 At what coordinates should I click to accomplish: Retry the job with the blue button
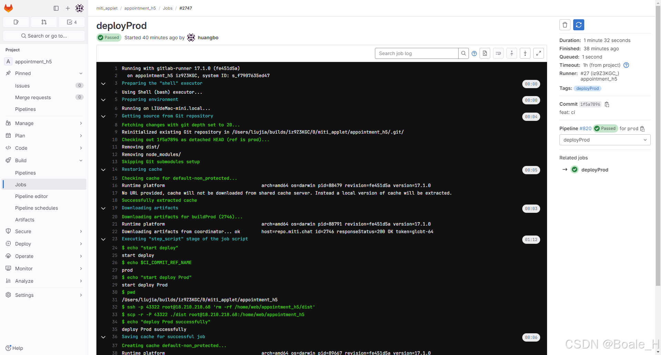[x=579, y=25]
